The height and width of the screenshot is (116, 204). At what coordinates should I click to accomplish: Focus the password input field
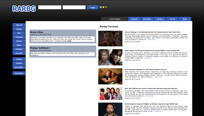click(x=74, y=7)
